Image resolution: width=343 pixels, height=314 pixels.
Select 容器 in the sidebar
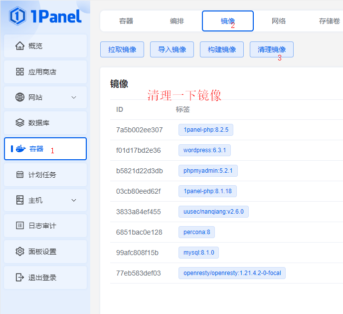point(45,149)
